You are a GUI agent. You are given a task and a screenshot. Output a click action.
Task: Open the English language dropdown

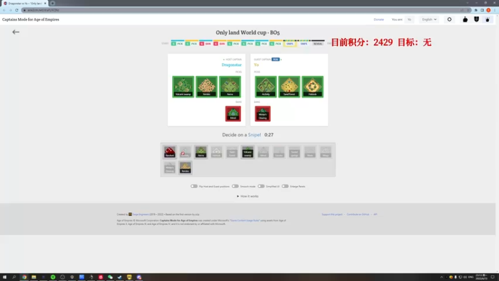point(429,19)
